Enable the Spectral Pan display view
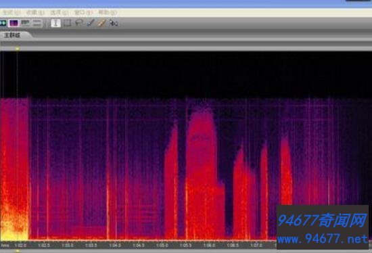Viewport: 372px width, 253px height. (x=26, y=23)
